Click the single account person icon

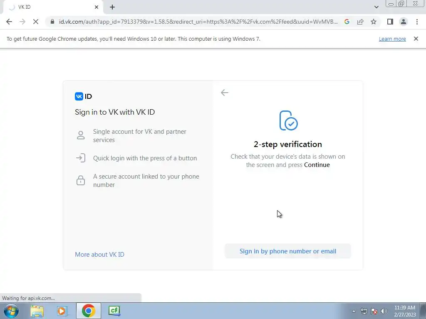[x=81, y=135]
